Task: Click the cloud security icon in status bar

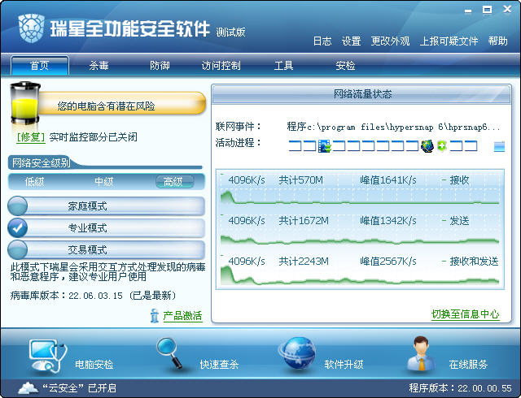Action: [x=28, y=388]
